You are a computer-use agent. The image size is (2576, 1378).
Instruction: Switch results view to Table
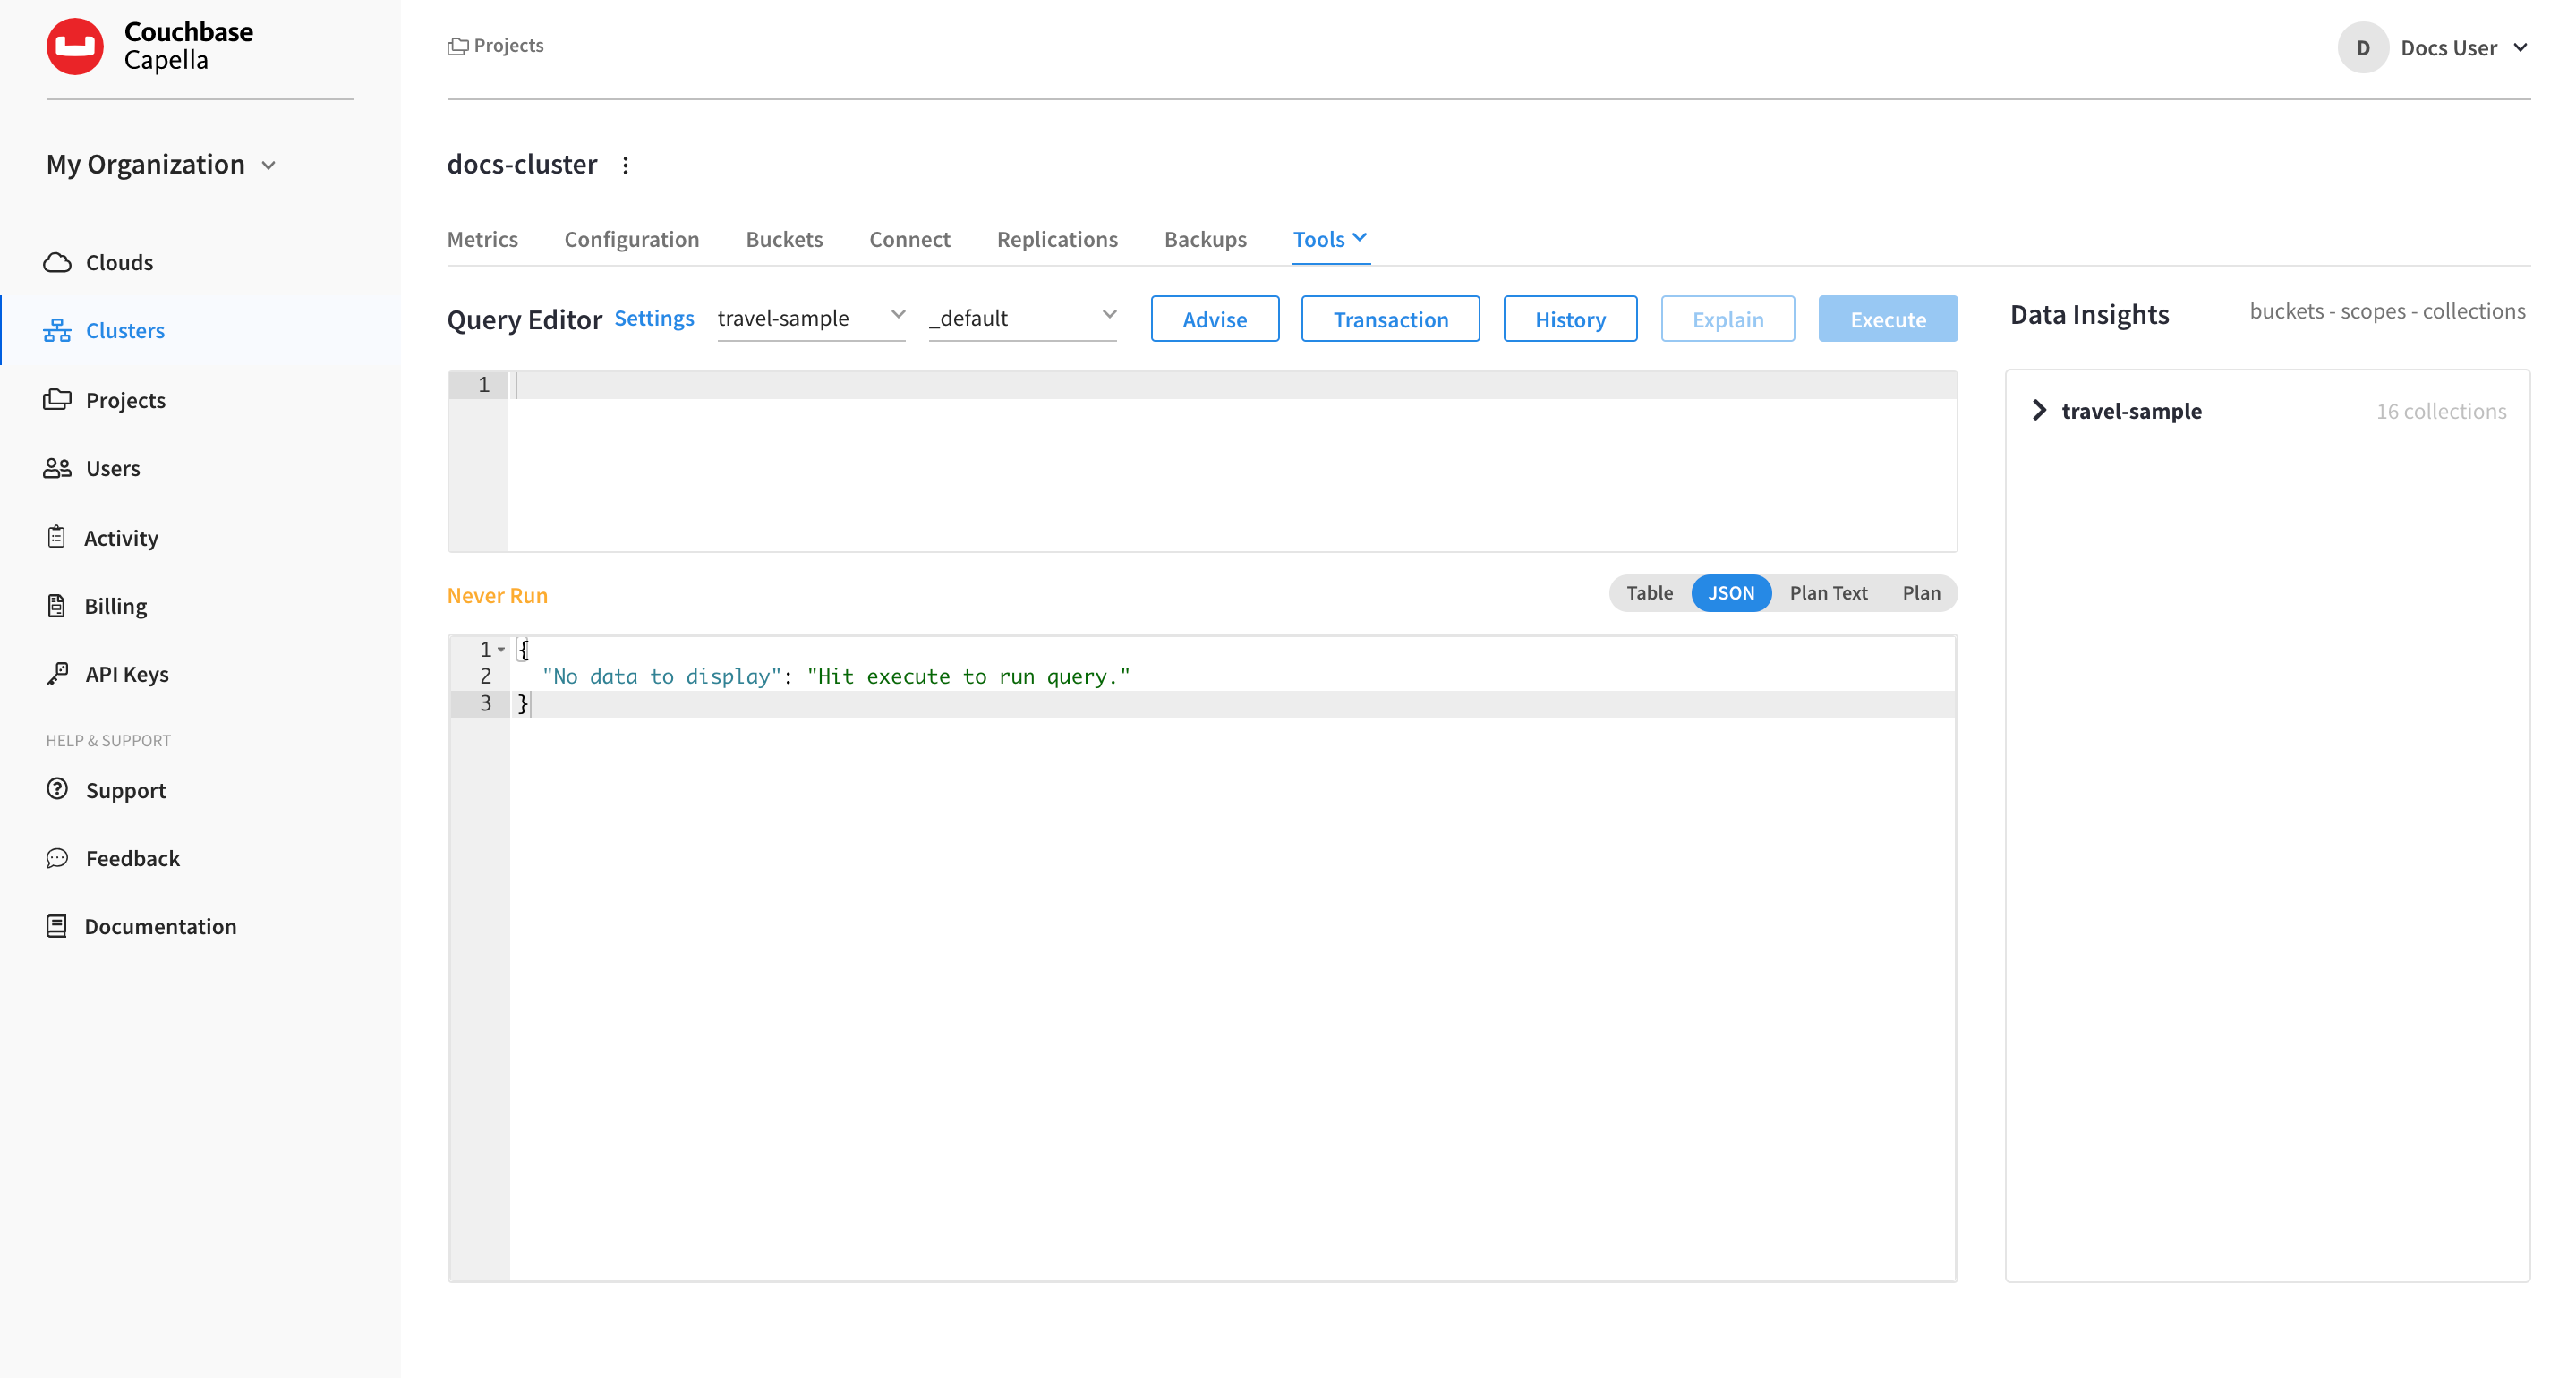point(1648,592)
